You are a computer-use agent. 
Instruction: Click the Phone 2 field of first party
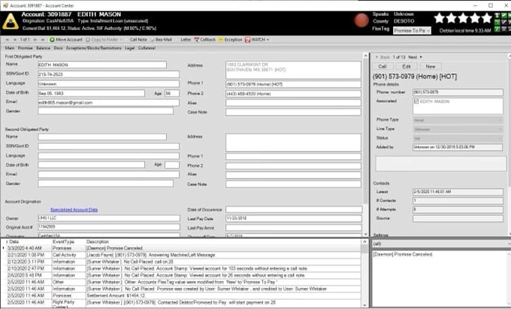(293, 93)
